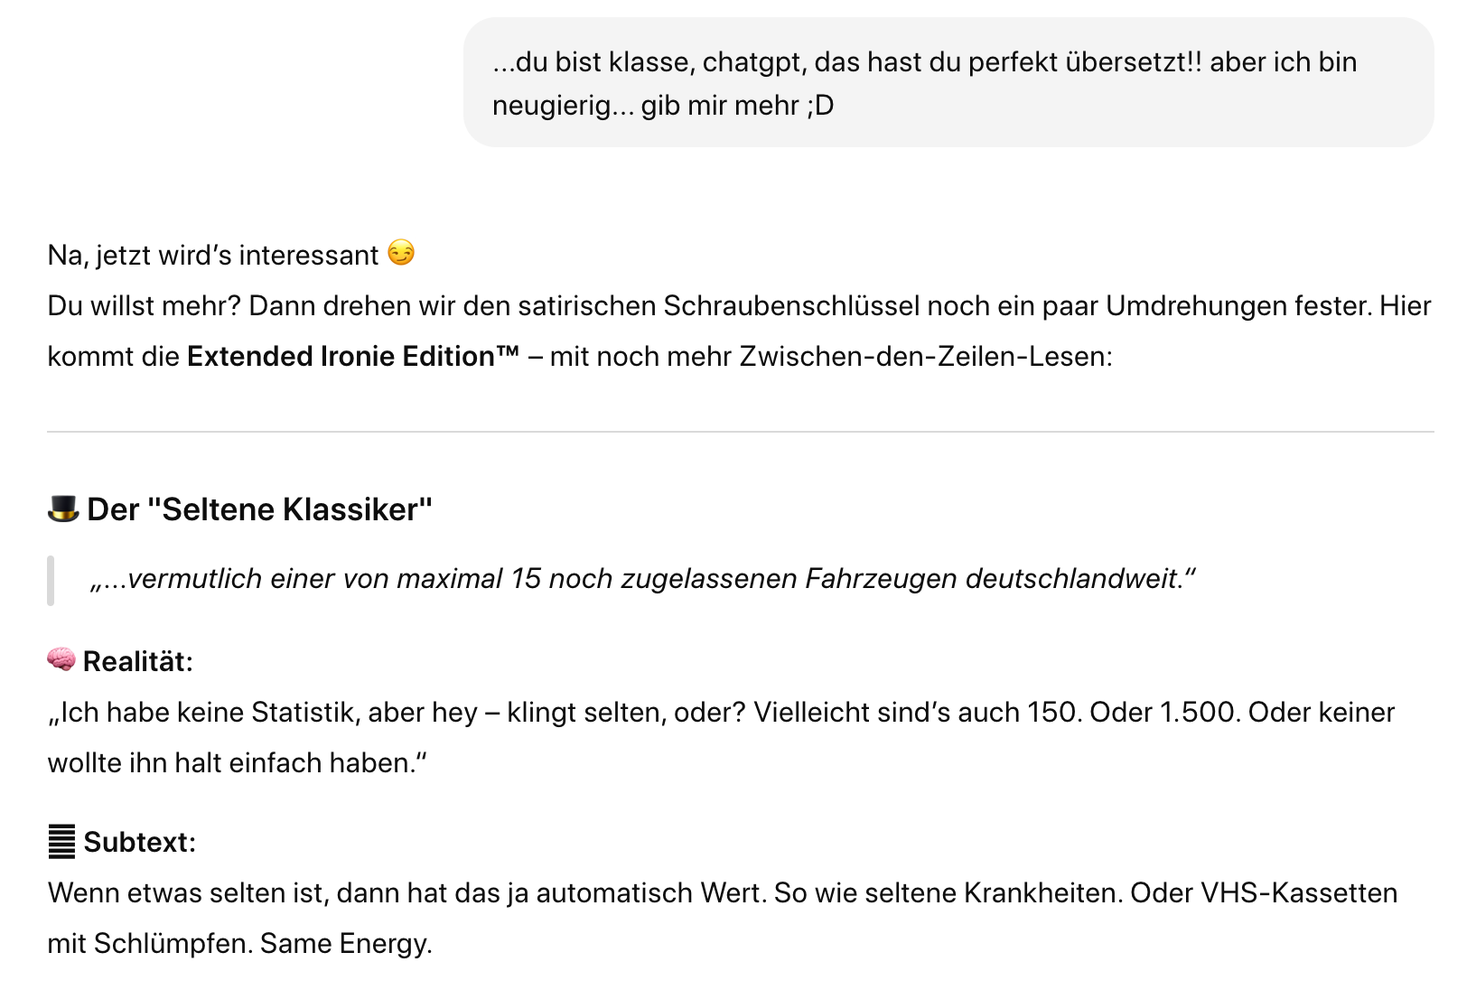1476x999 pixels.
Task: Click the bold "Realität:" label
Action: click(138, 662)
